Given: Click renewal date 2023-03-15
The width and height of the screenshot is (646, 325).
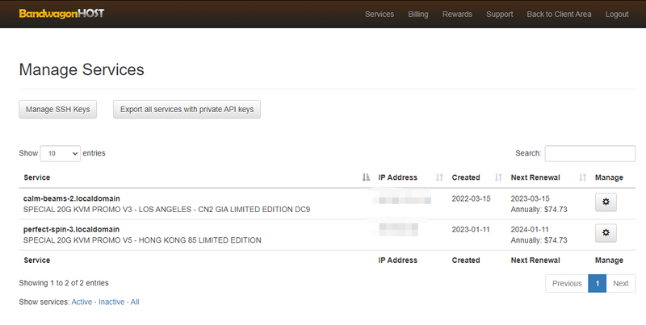Looking at the screenshot, I should pos(531,198).
